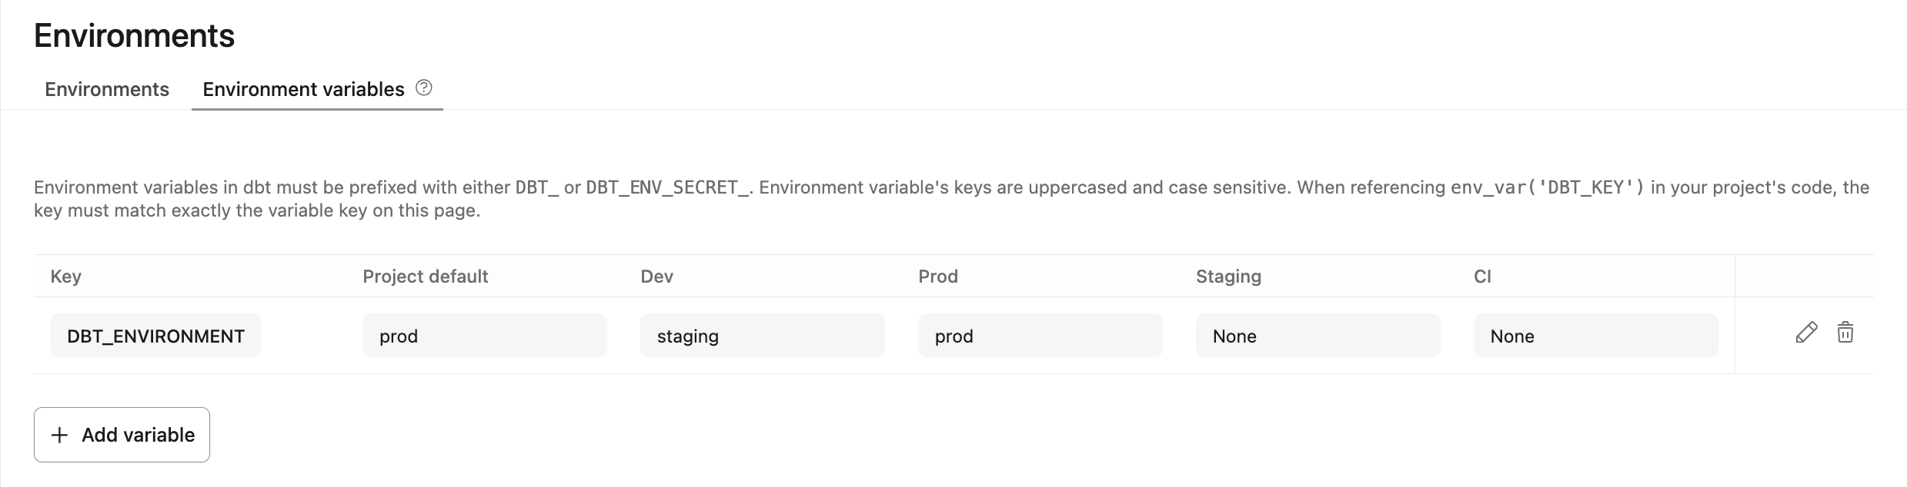Click the Dev column header
This screenshot has height=487, width=1907.
point(657,277)
